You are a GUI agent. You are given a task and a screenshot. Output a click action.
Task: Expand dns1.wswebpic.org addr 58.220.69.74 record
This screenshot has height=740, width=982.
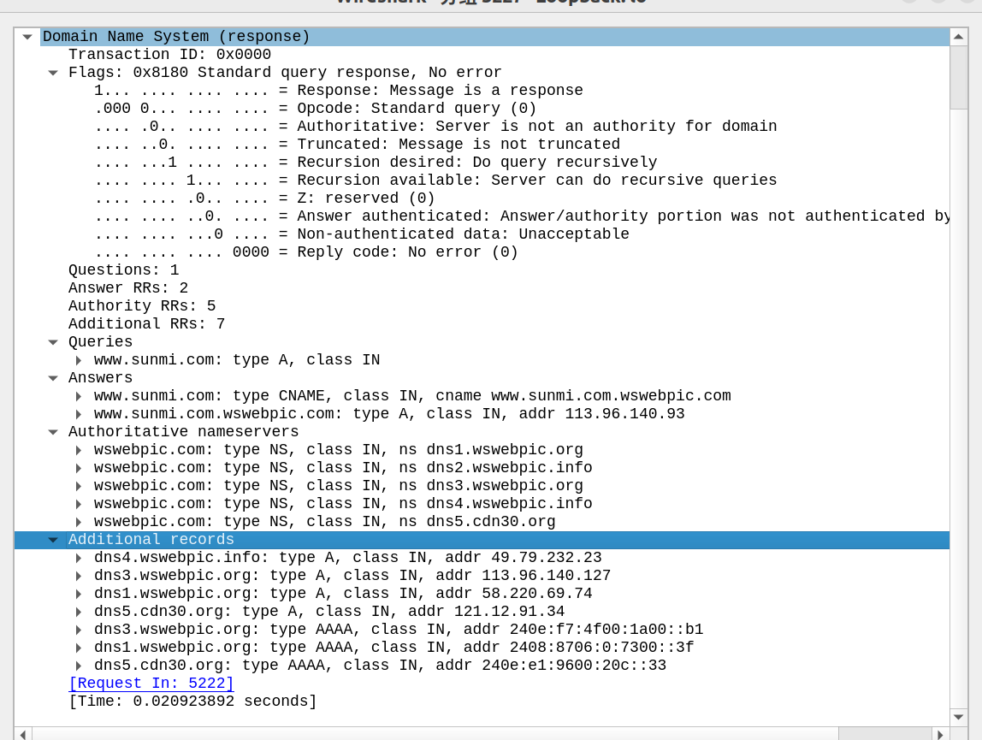tap(79, 594)
